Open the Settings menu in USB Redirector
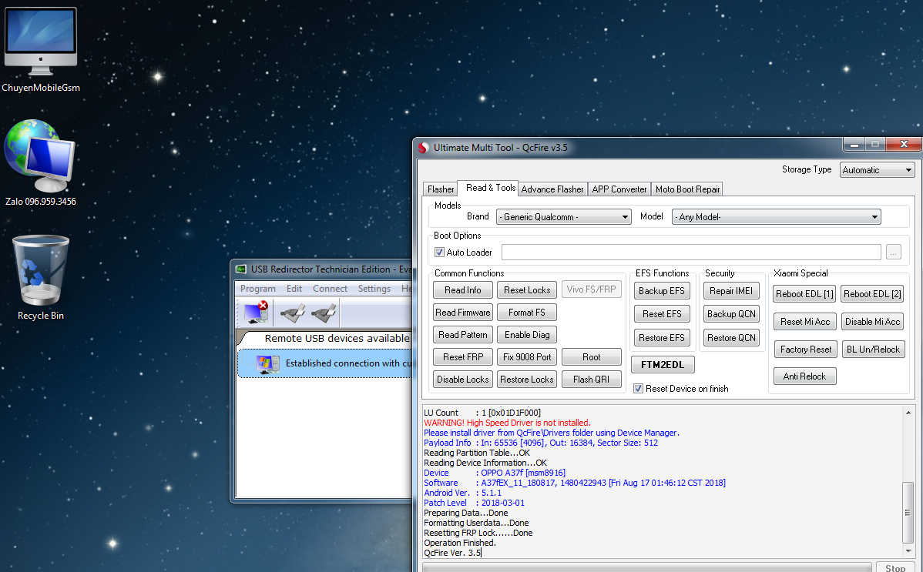 [374, 289]
